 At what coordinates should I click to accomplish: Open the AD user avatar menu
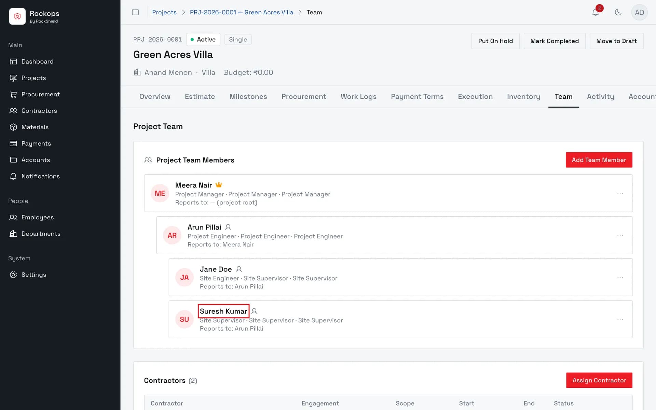click(x=639, y=12)
